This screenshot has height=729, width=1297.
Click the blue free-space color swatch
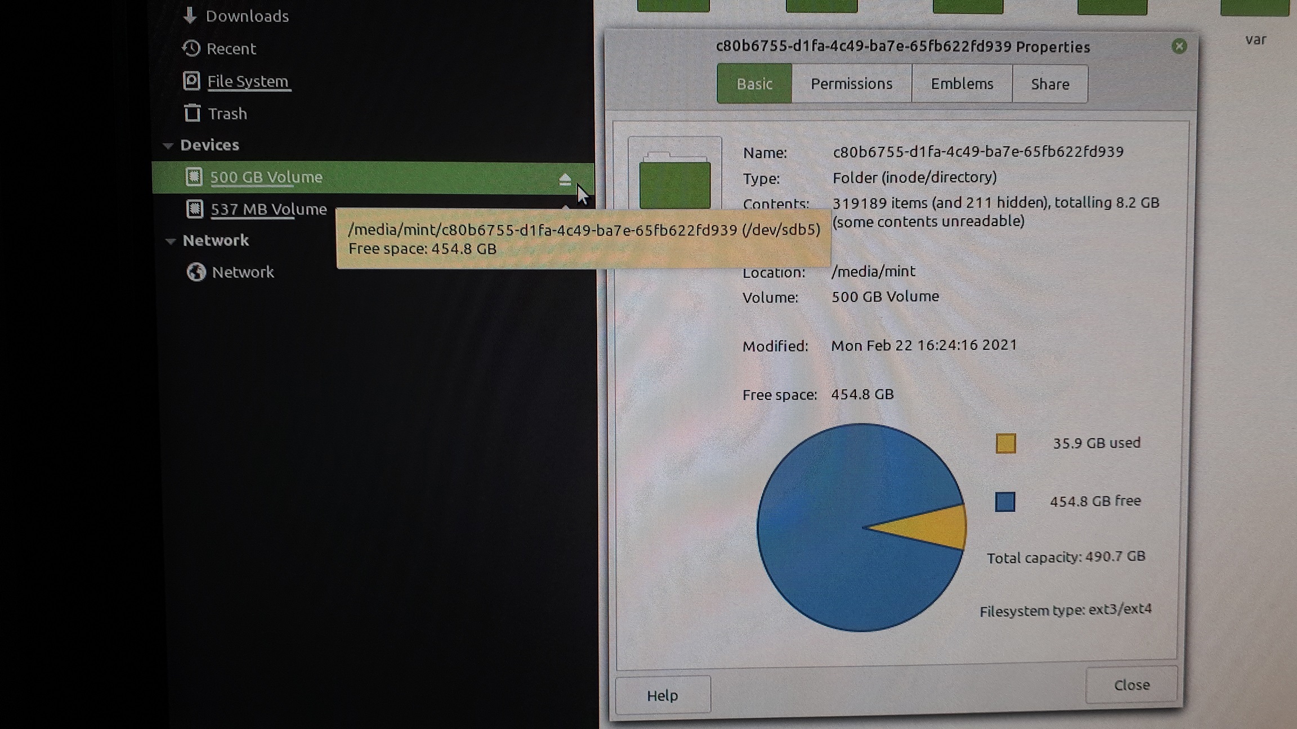(x=1005, y=502)
